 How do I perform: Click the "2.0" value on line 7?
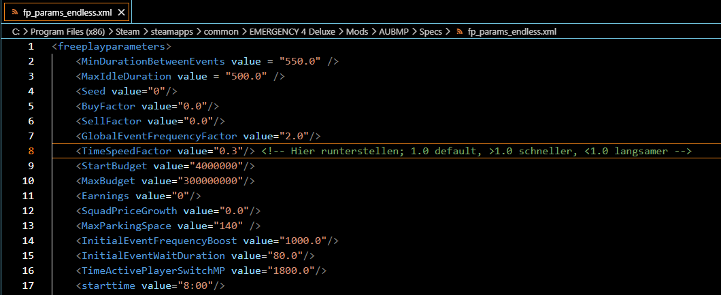pyautogui.click(x=294, y=136)
